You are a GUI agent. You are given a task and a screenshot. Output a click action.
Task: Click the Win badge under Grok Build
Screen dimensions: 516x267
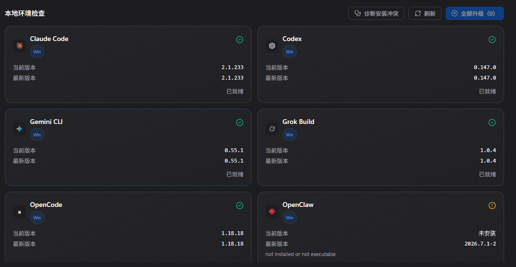pos(289,134)
